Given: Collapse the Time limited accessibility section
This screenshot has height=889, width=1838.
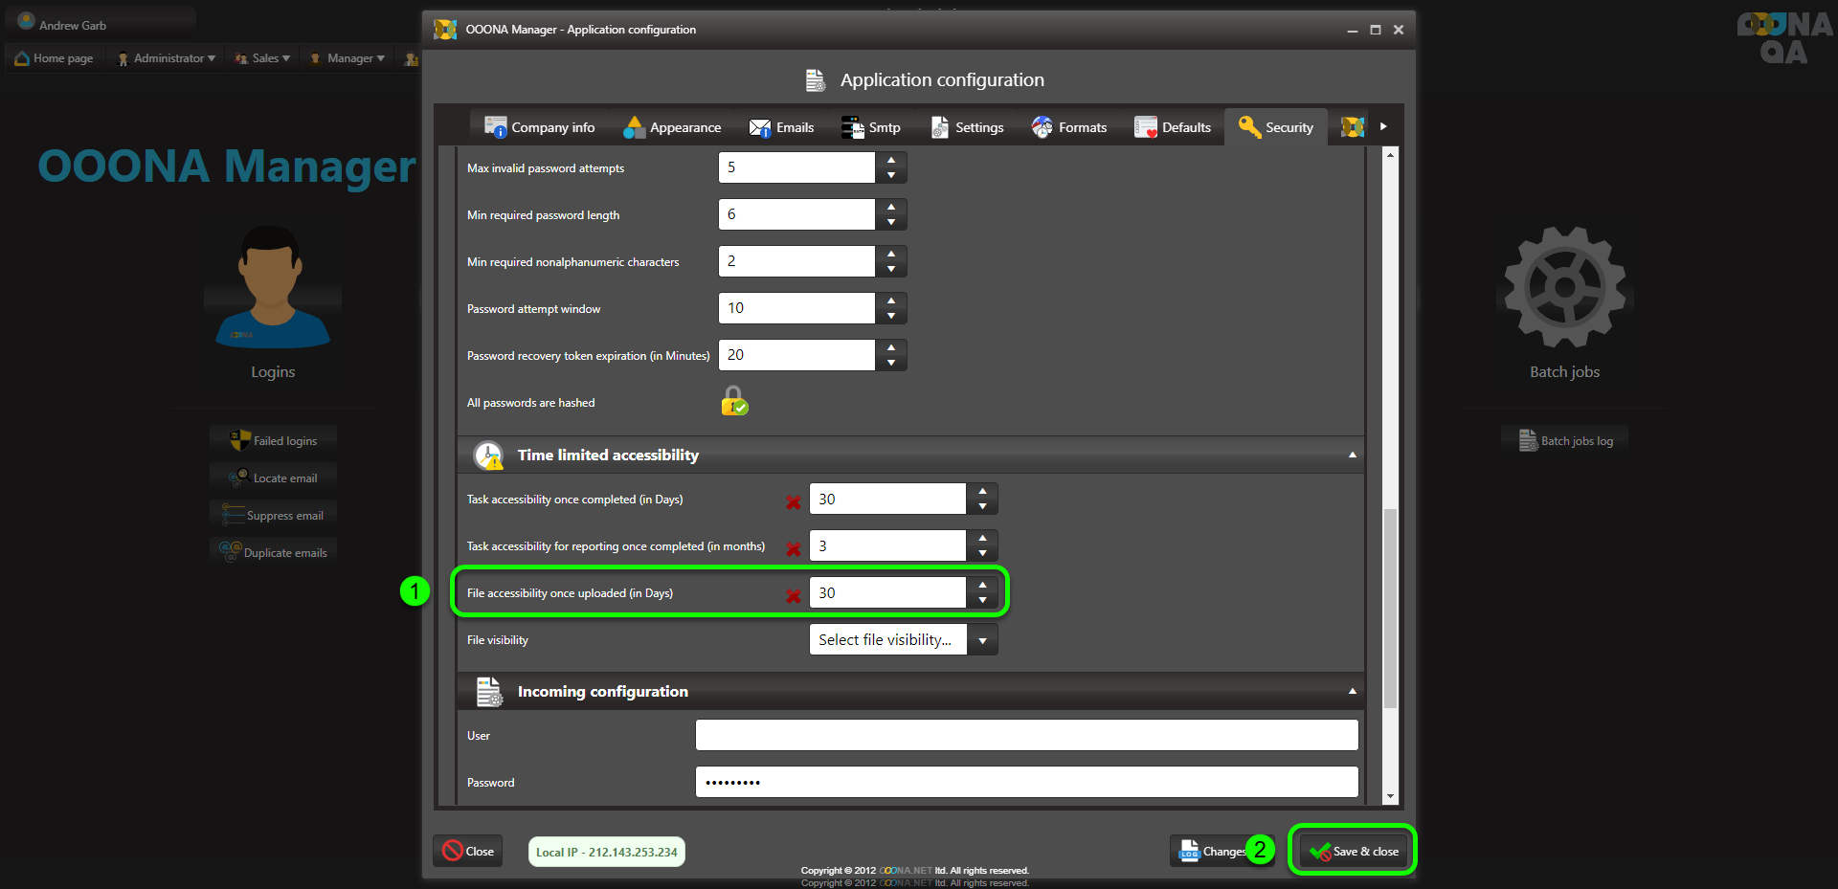Looking at the screenshot, I should [1352, 455].
